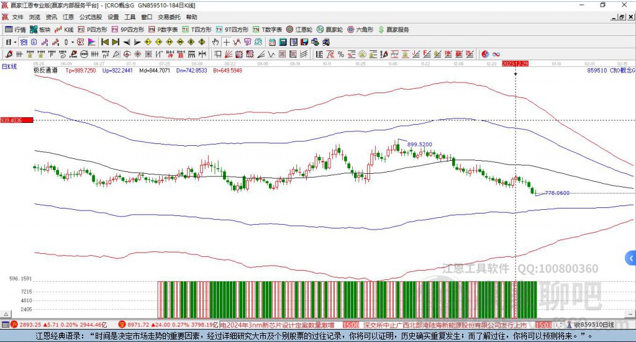This screenshot has width=636, height=342.
Task: Select the hand pan tool
Action: (215, 42)
